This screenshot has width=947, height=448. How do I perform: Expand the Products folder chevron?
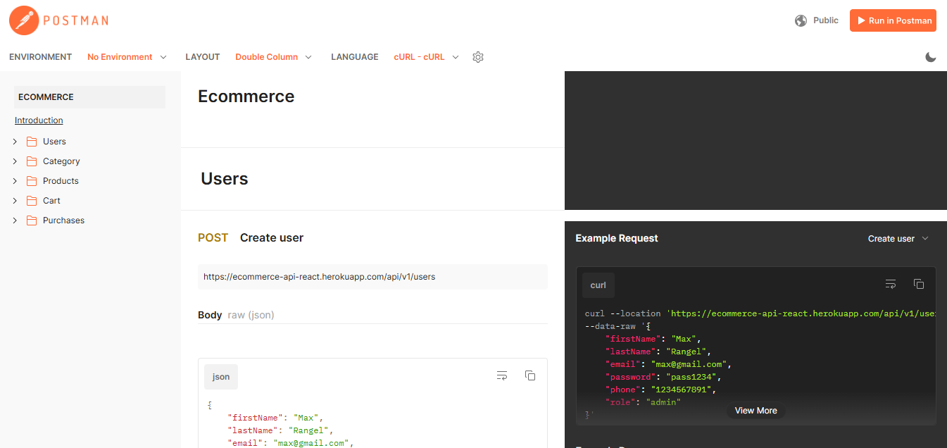[x=15, y=181]
